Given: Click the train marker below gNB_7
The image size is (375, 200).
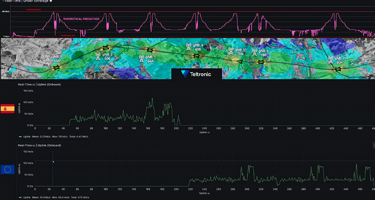Looking at the screenshot, I should [x=338, y=69].
